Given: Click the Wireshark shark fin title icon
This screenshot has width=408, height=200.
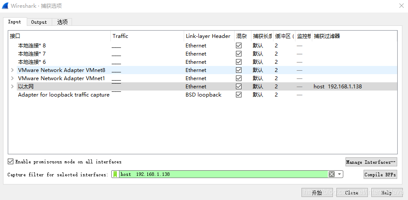Looking at the screenshot, I should click(x=5, y=6).
